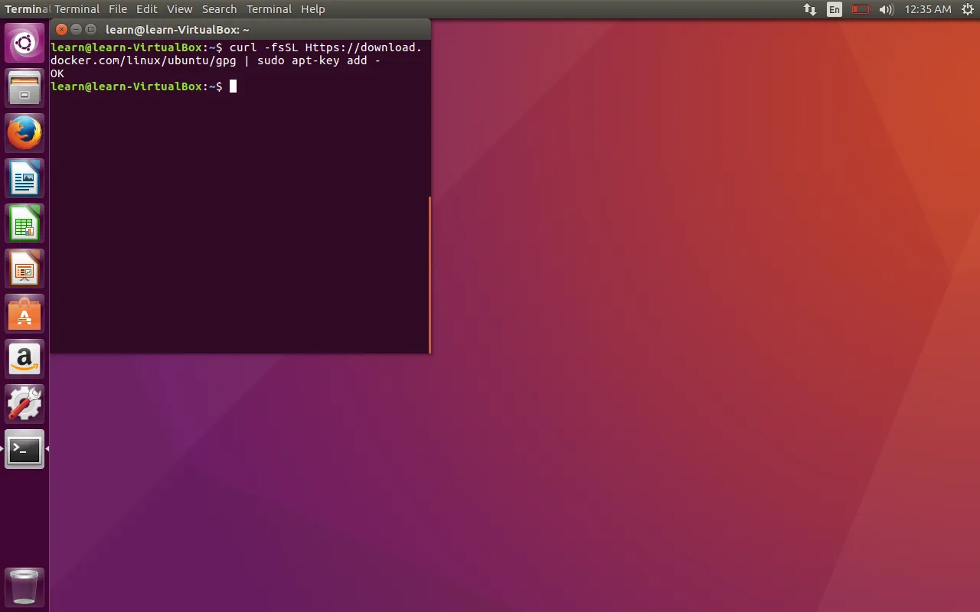
Task: Click the 'sudo apt-key add -' text
Action: (318, 60)
